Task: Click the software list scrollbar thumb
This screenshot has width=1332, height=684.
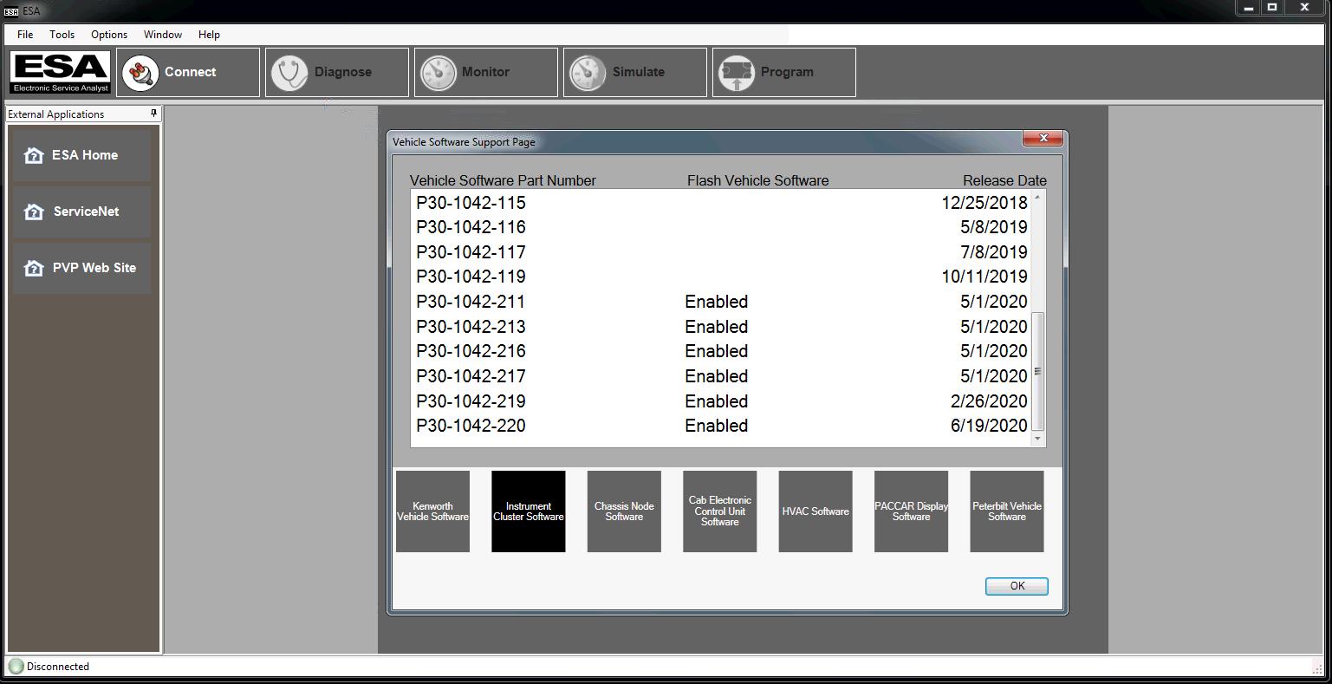Action: click(x=1037, y=371)
